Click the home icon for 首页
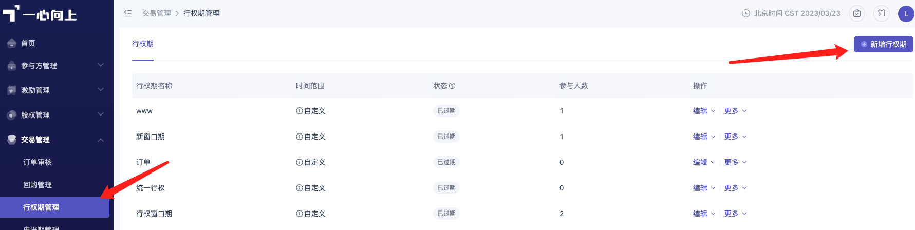Screen dimensions: 915x230 pyautogui.click(x=12, y=43)
